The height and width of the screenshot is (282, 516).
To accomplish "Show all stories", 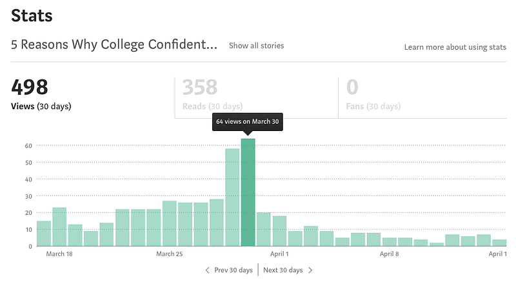I will coord(256,46).
